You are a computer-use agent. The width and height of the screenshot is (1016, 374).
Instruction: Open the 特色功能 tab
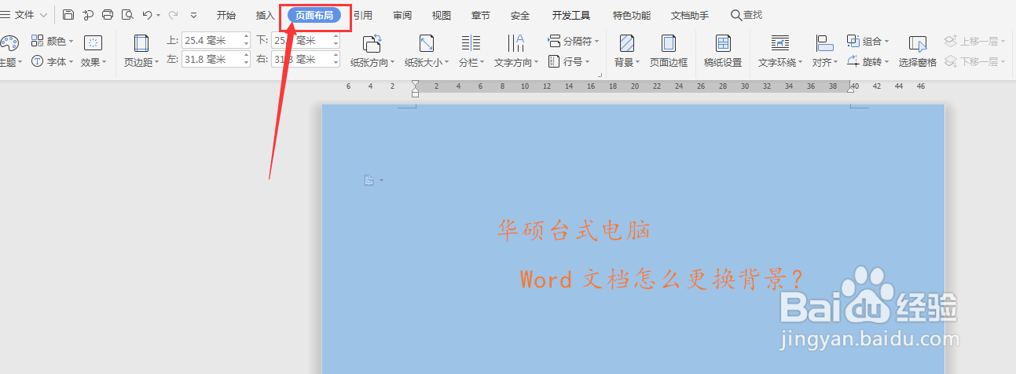632,15
